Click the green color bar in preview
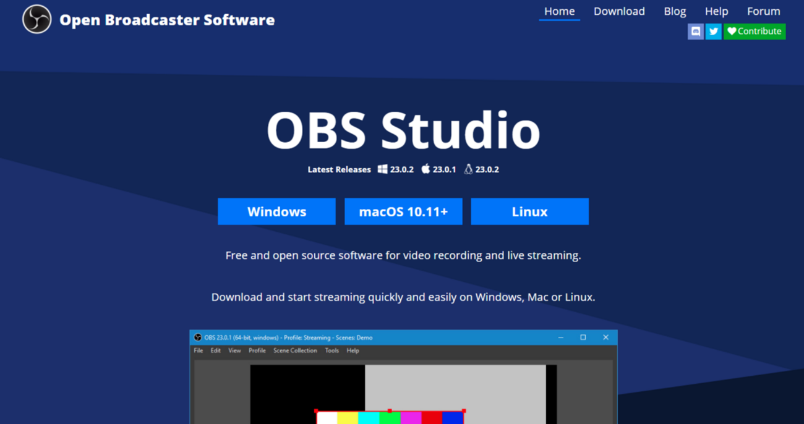804x424 pixels. coord(390,418)
